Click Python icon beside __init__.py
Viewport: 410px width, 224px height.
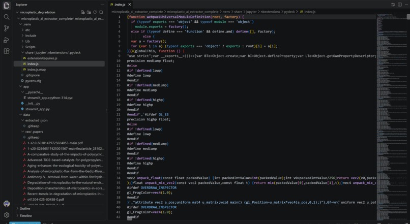click(x=22, y=104)
